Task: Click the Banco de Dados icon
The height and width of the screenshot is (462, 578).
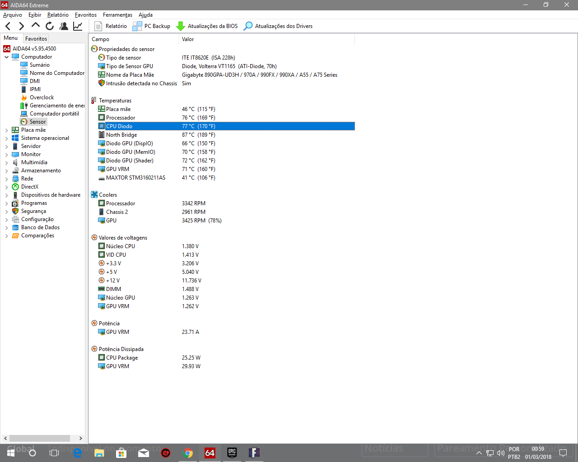Action: coord(15,227)
